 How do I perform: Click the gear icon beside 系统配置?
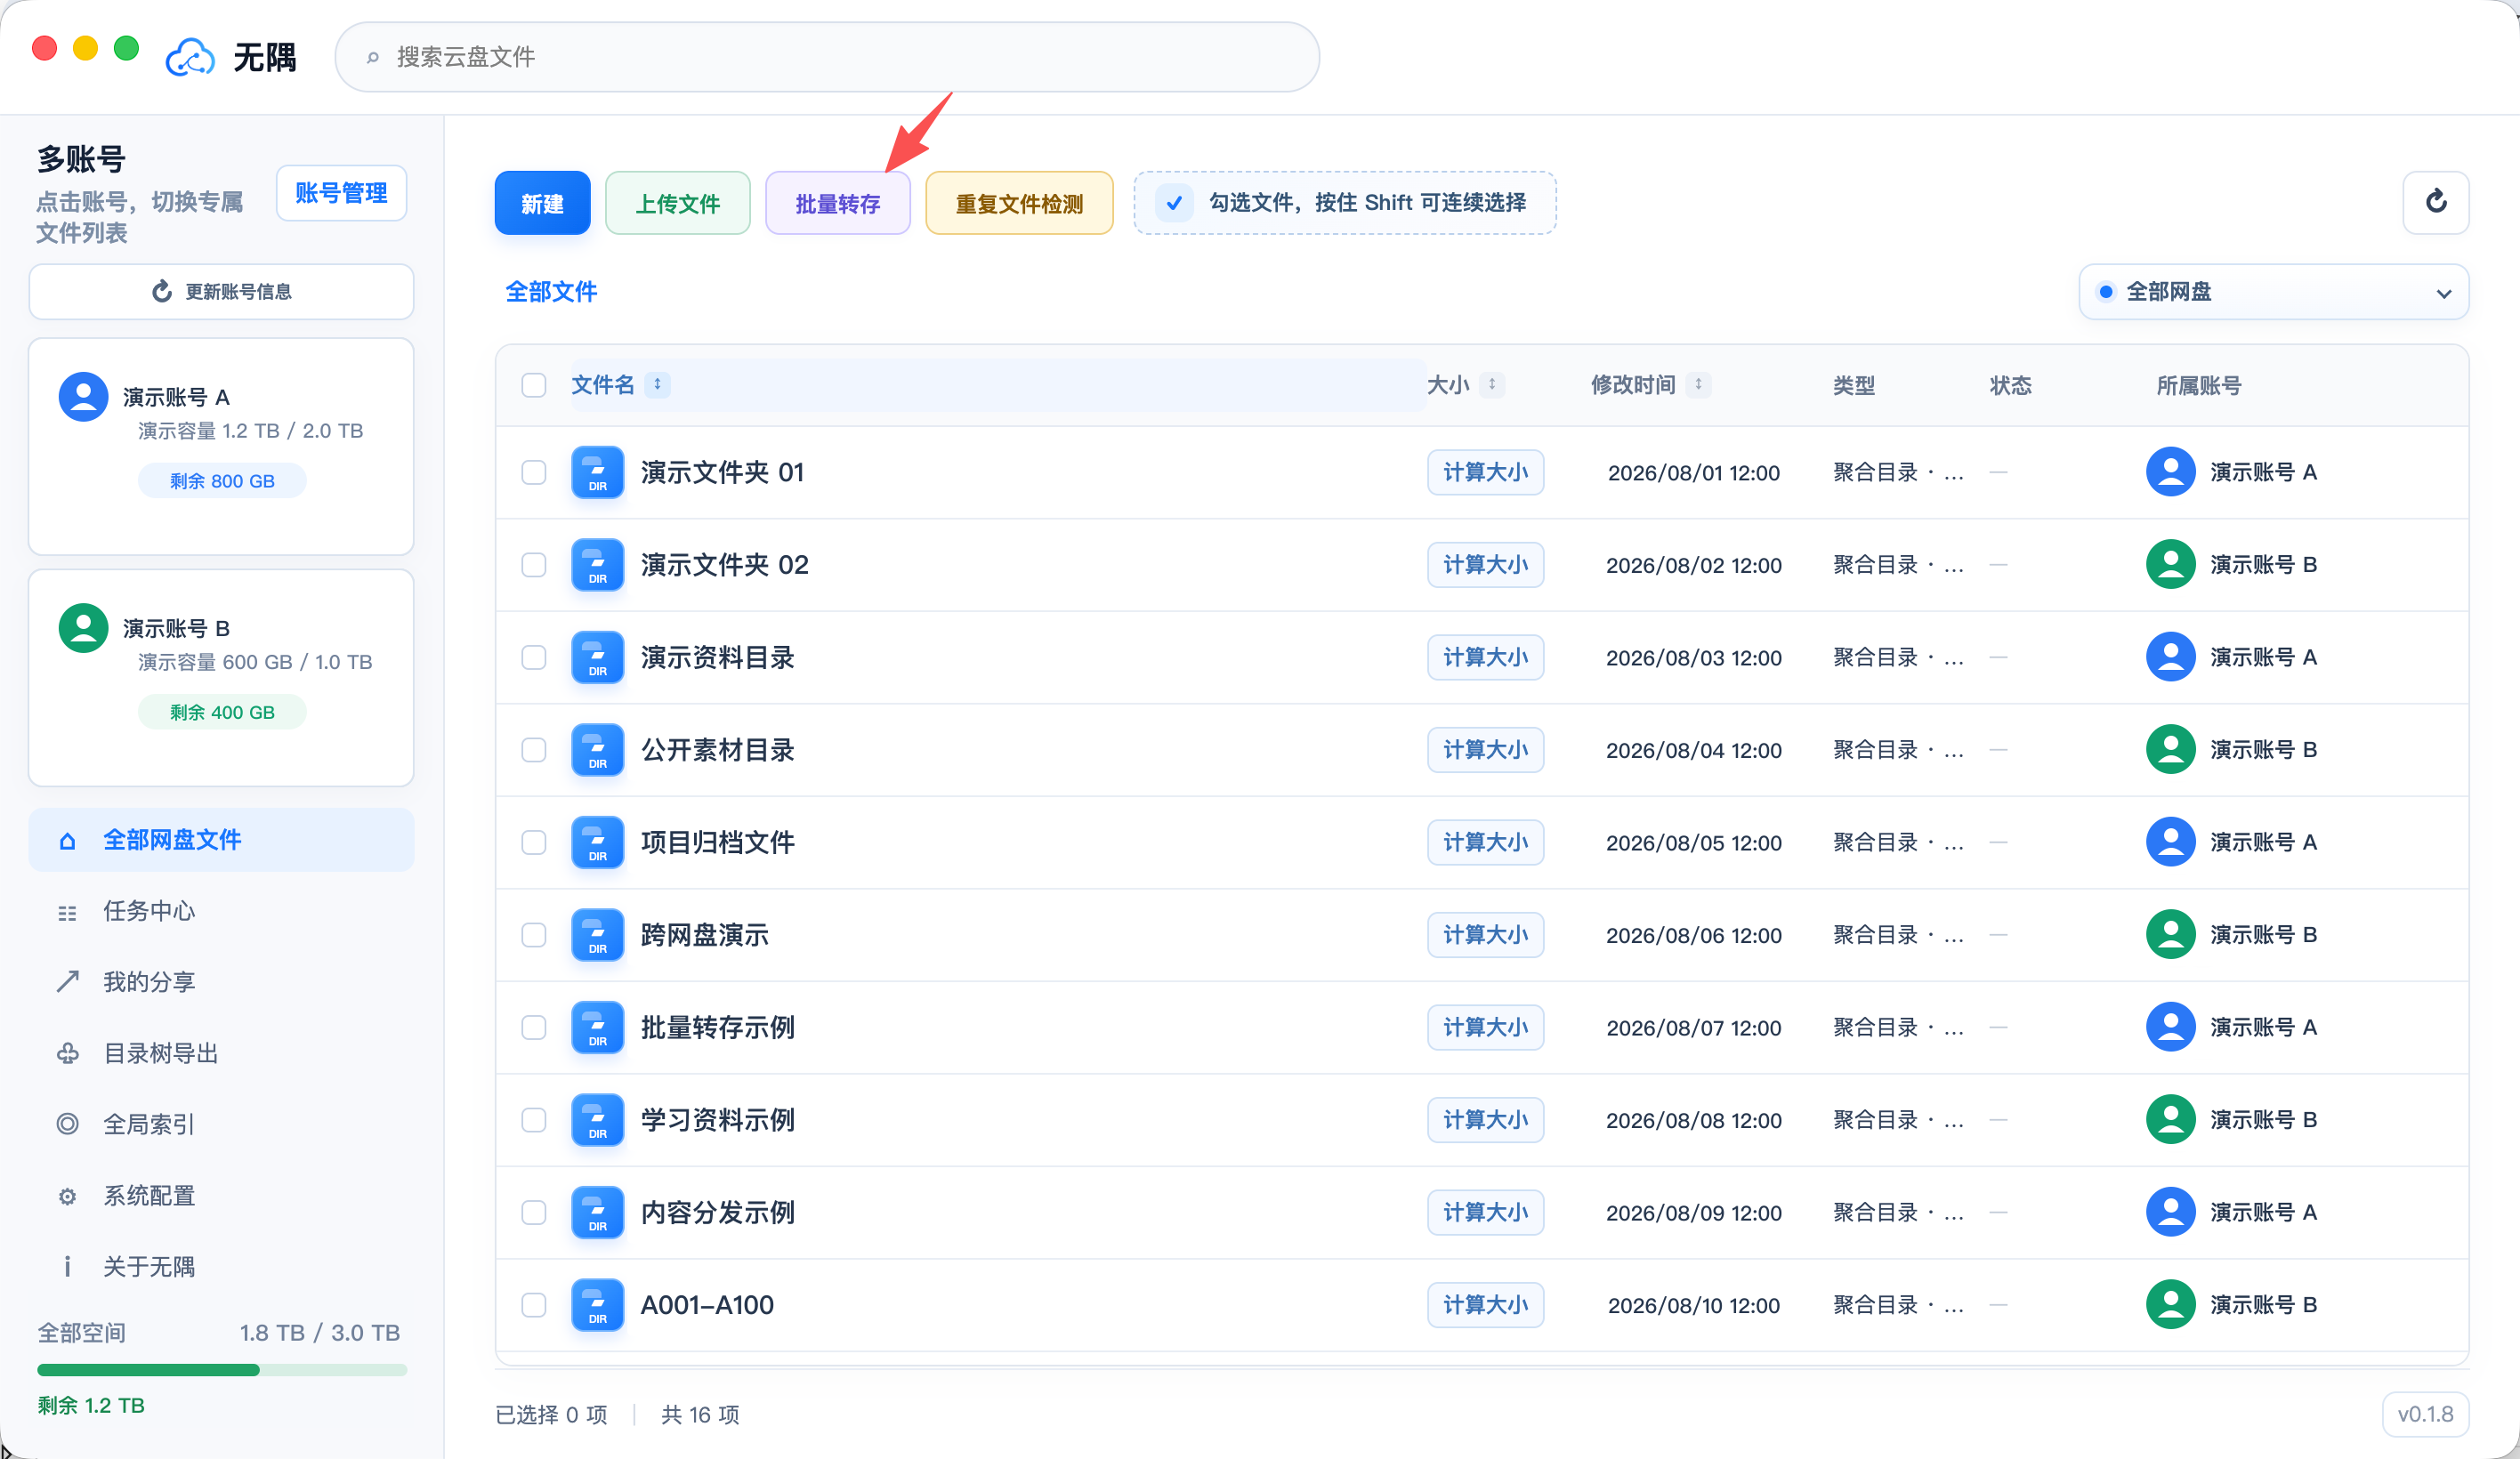67,1196
